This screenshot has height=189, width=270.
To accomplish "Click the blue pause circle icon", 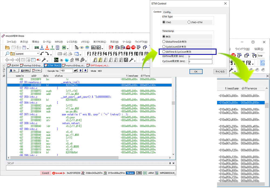I will (67, 60).
